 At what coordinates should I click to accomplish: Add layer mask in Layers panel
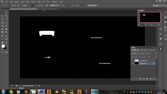(140, 79)
